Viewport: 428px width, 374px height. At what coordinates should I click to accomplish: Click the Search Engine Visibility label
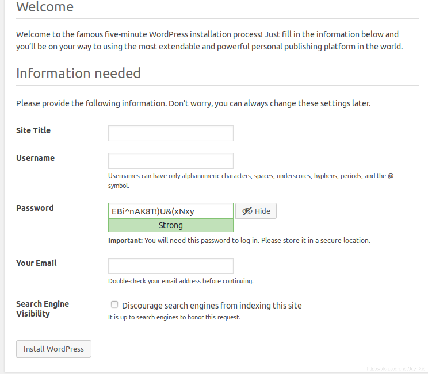43,309
